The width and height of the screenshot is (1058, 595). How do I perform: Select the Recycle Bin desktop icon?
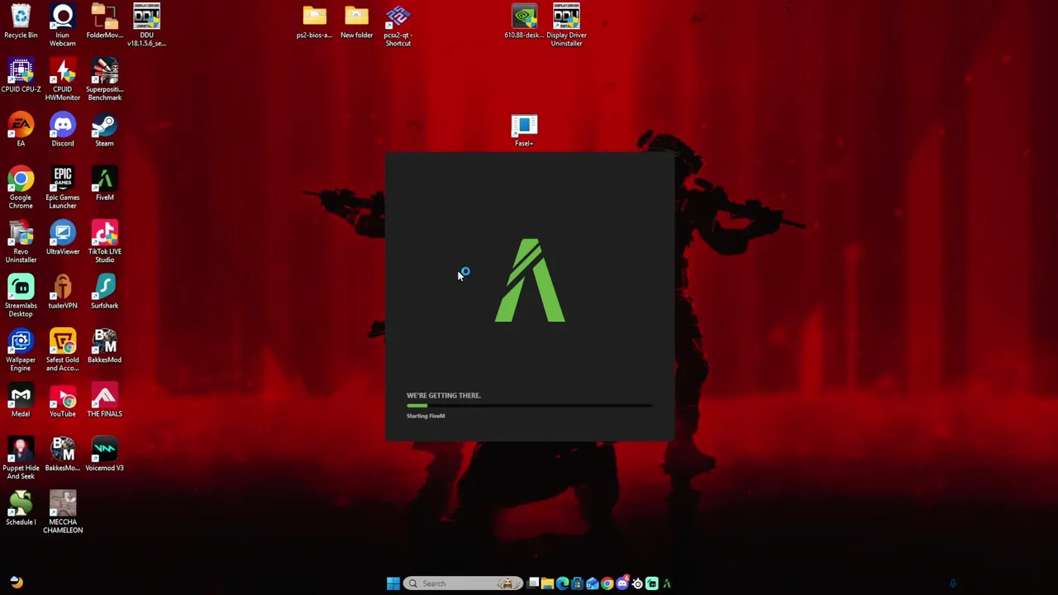pos(21,21)
